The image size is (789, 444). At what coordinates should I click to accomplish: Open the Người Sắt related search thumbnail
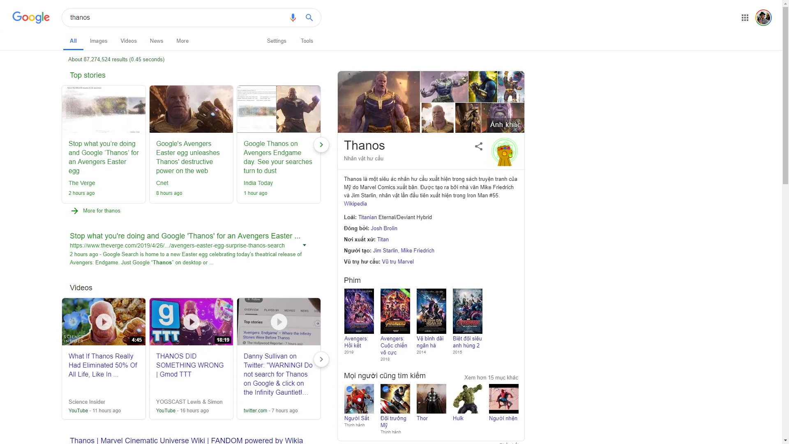click(359, 399)
